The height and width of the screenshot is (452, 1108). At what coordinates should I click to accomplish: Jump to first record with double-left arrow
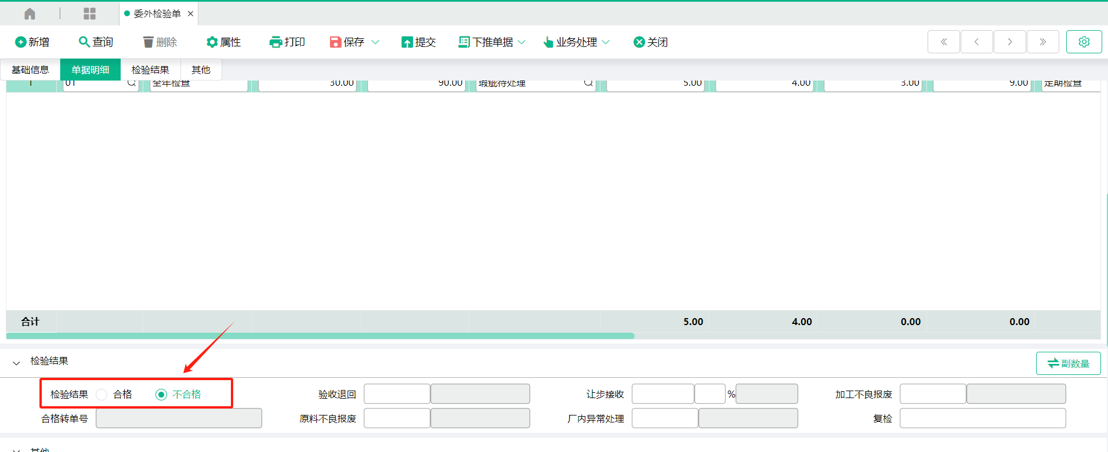pos(944,42)
